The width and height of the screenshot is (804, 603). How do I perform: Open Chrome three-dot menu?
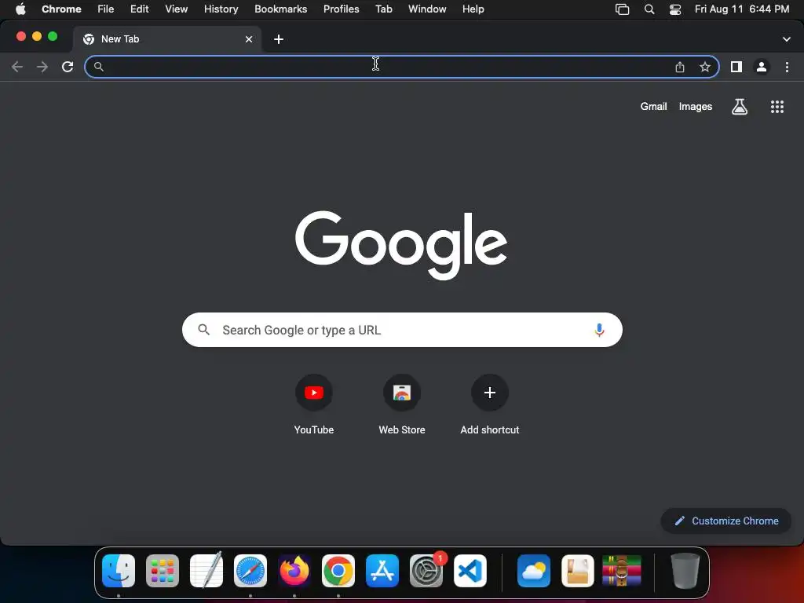click(x=787, y=67)
